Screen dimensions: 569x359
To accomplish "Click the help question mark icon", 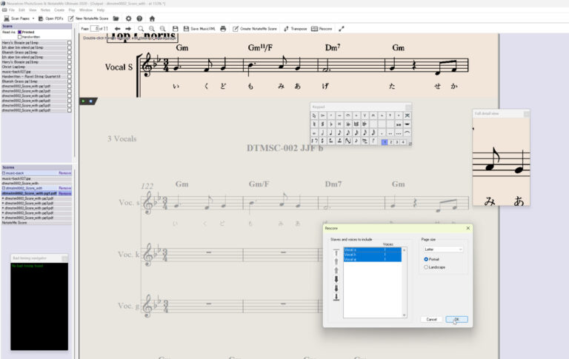I will [x=139, y=19].
